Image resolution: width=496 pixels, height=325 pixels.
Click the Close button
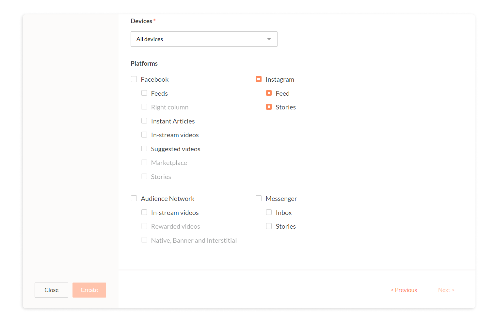point(51,290)
